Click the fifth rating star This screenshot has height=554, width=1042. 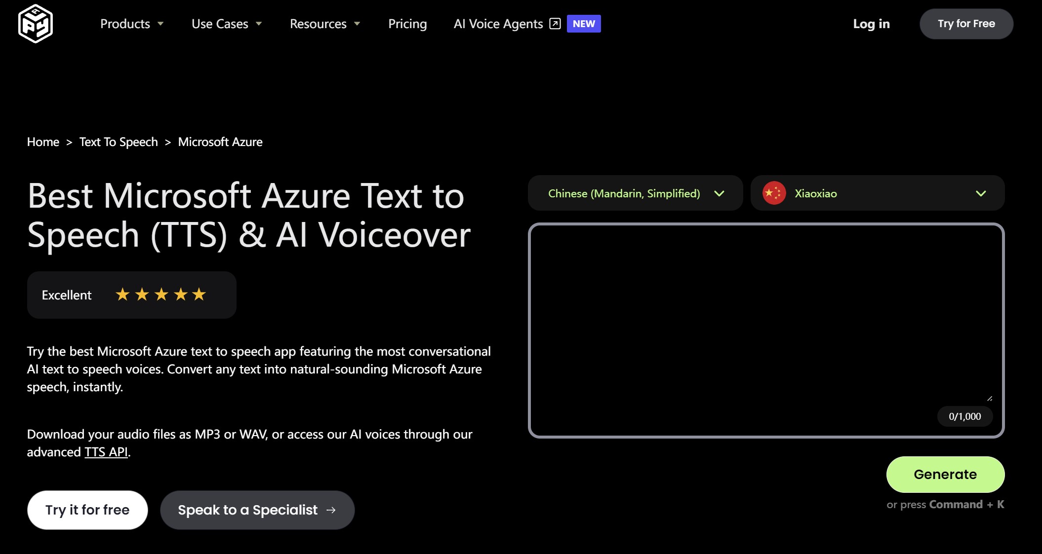pyautogui.click(x=199, y=295)
